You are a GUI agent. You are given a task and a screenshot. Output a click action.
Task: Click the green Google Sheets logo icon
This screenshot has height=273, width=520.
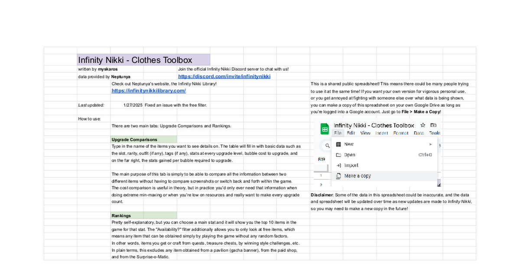(x=324, y=129)
